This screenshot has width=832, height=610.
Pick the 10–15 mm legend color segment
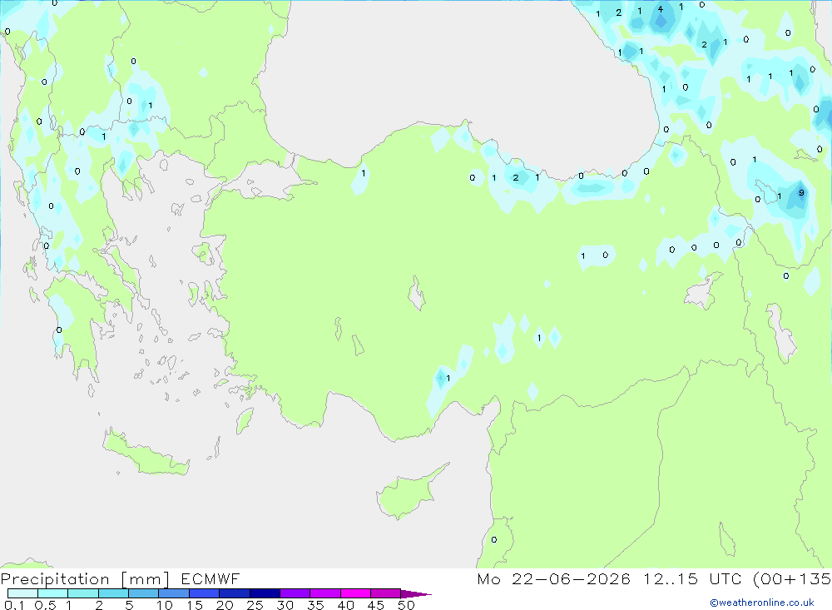click(x=174, y=593)
